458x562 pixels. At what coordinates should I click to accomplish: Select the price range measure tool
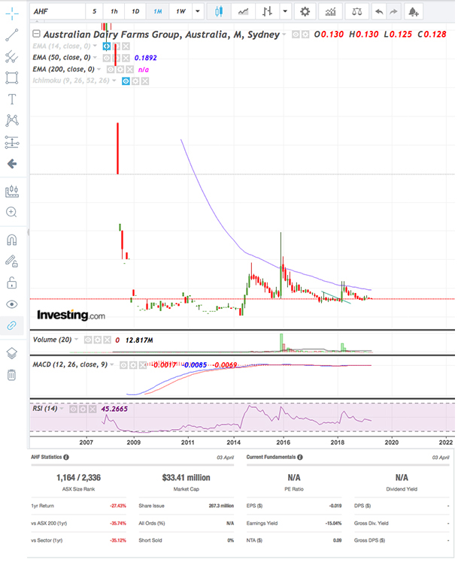click(12, 142)
